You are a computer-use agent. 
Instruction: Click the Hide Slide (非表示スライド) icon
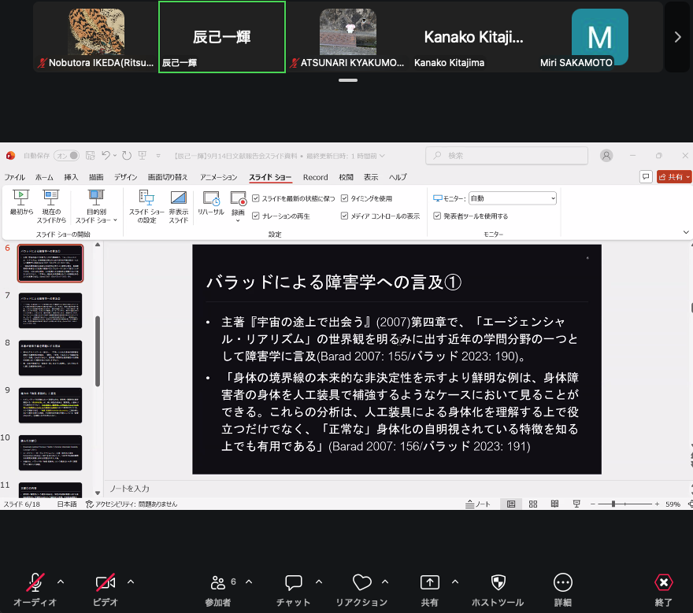tap(179, 206)
